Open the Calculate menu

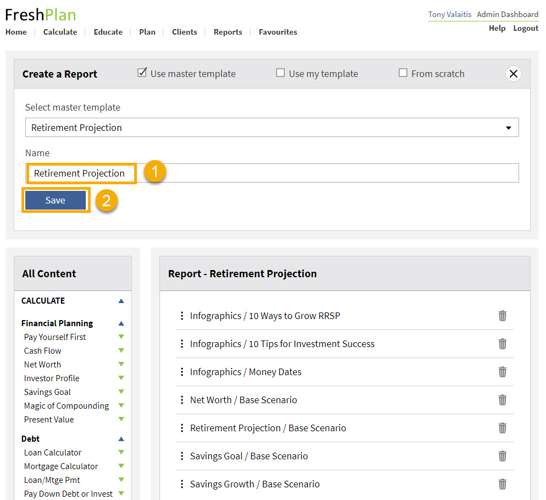click(x=60, y=32)
